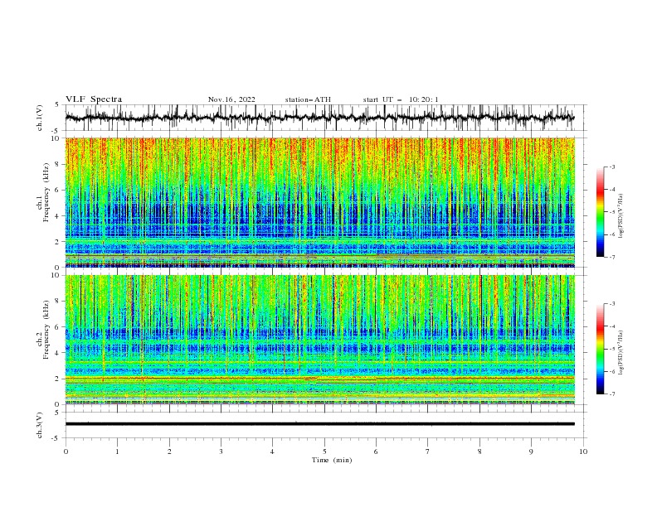Image resolution: width=657 pixels, height=507 pixels.
Task: Click the "7" tick on the time axis
Action: (428, 451)
